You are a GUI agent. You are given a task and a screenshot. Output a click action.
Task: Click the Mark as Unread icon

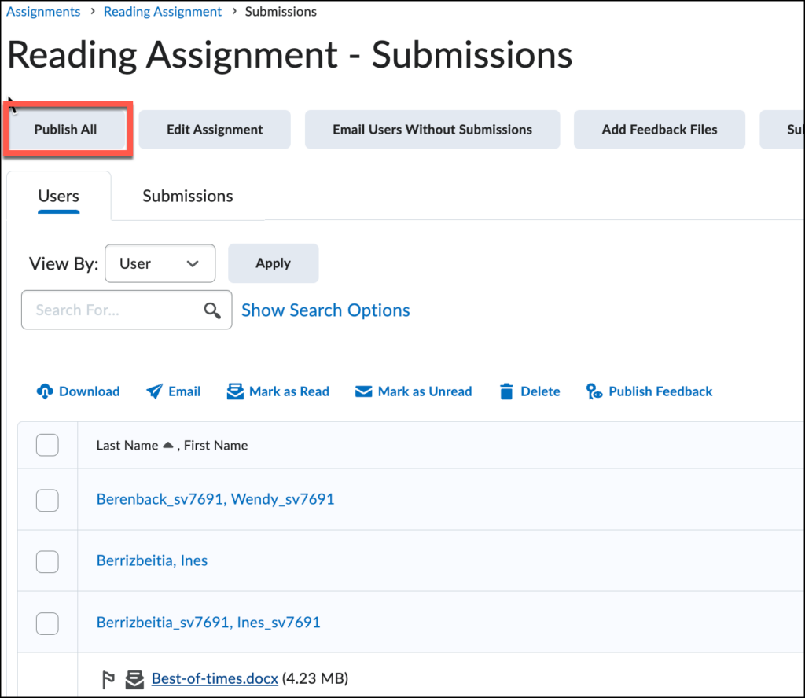click(x=364, y=391)
